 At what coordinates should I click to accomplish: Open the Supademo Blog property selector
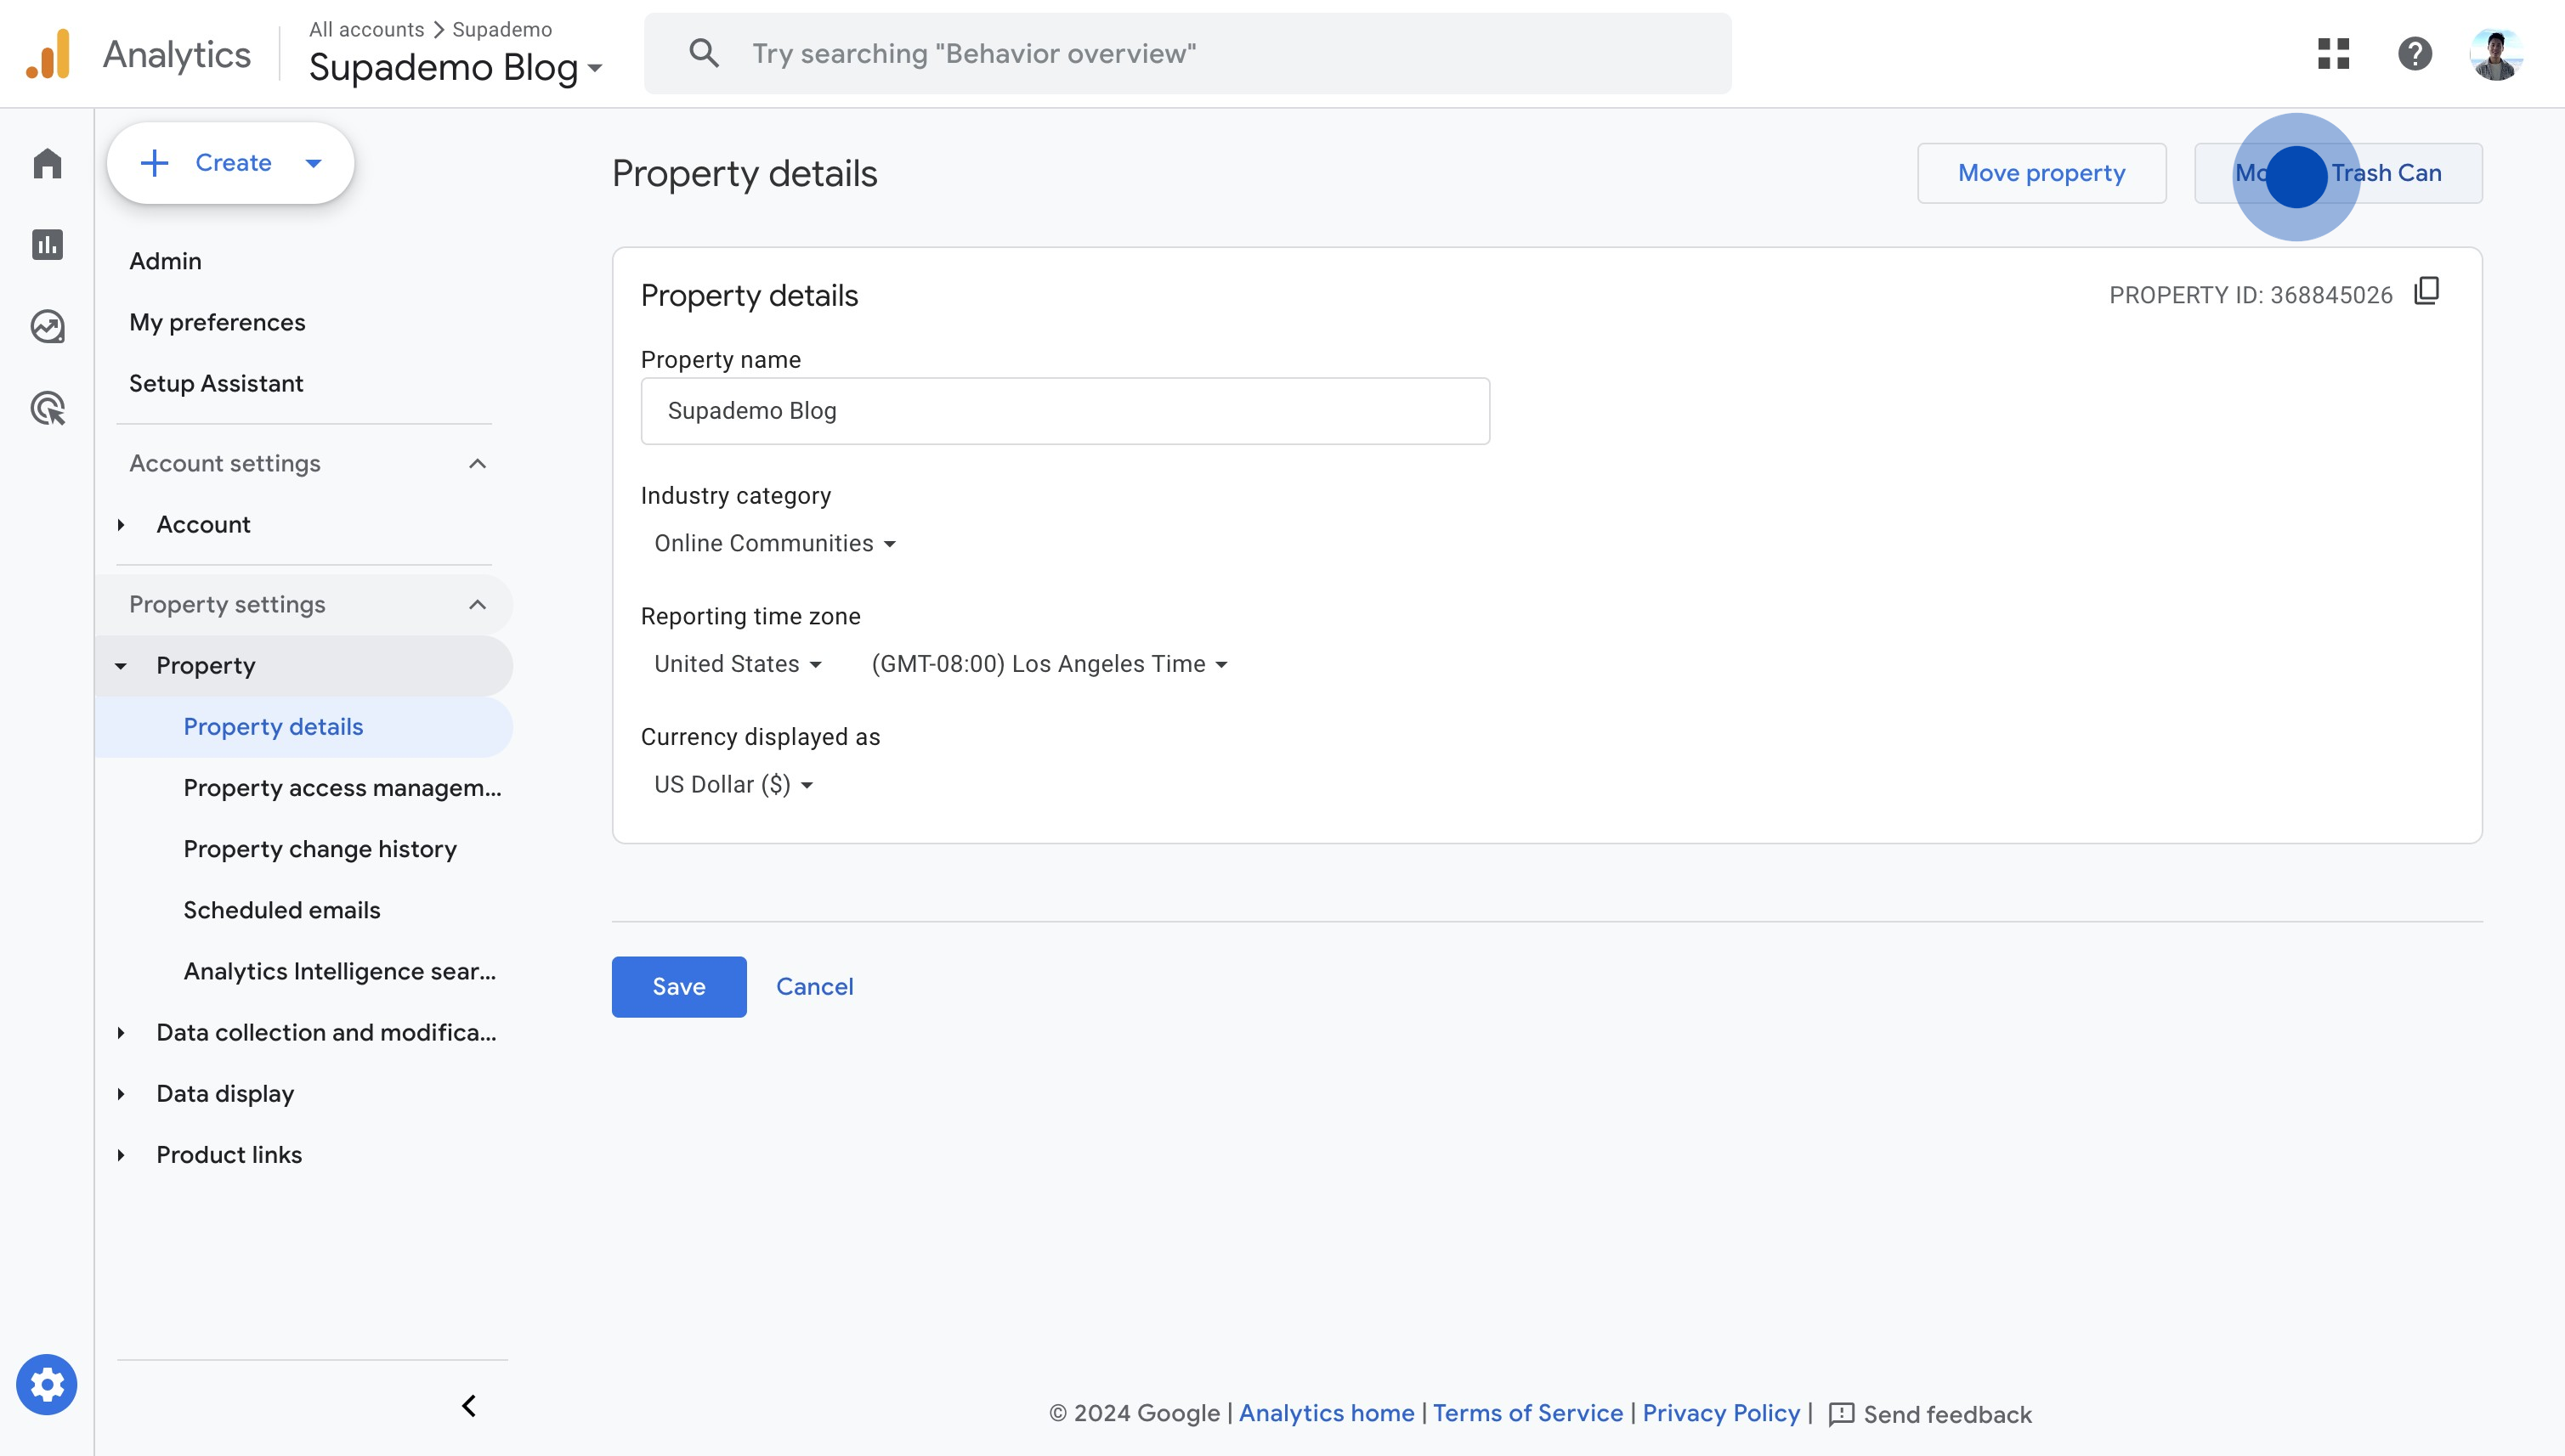pyautogui.click(x=456, y=68)
